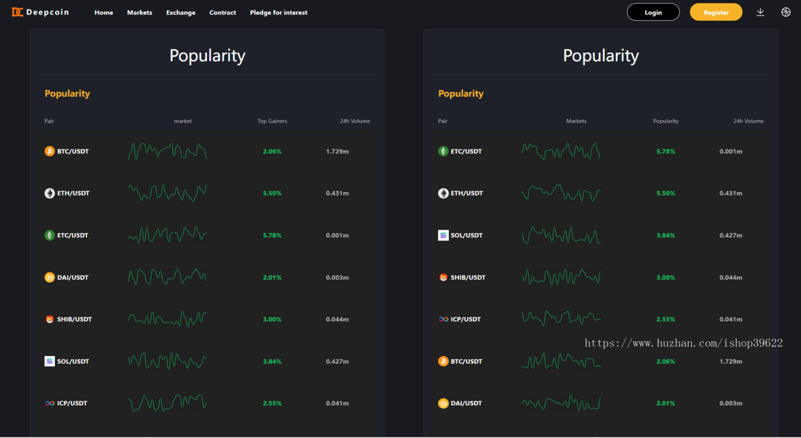Screen dimensions: 801x438
Task: Click right table Markets column header
Action: (x=577, y=122)
